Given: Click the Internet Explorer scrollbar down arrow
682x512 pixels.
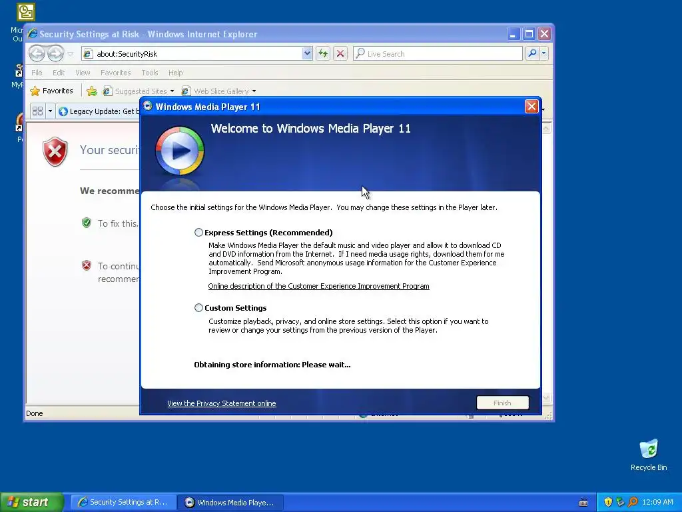Looking at the screenshot, I should tap(547, 397).
